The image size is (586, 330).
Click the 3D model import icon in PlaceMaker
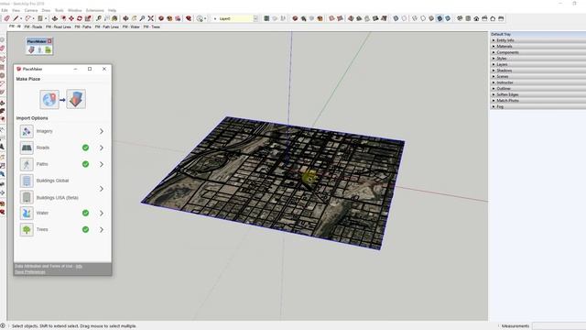(x=76, y=99)
